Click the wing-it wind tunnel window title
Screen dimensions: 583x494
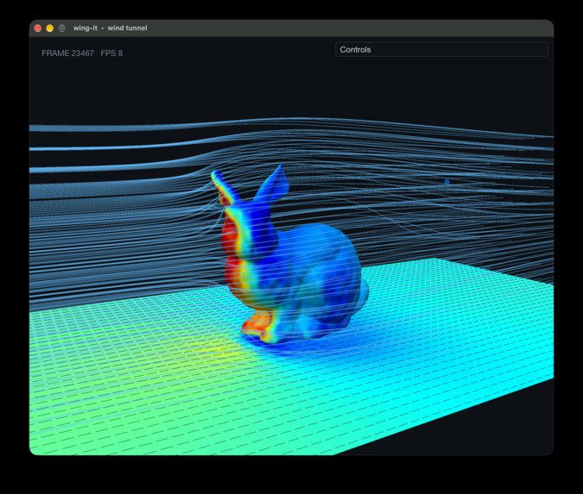pos(110,28)
